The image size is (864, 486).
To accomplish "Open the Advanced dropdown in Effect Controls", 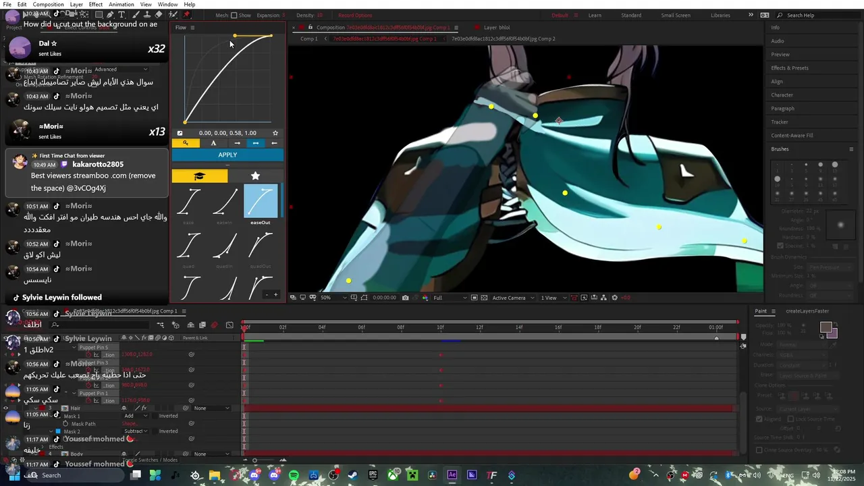I will (x=121, y=69).
